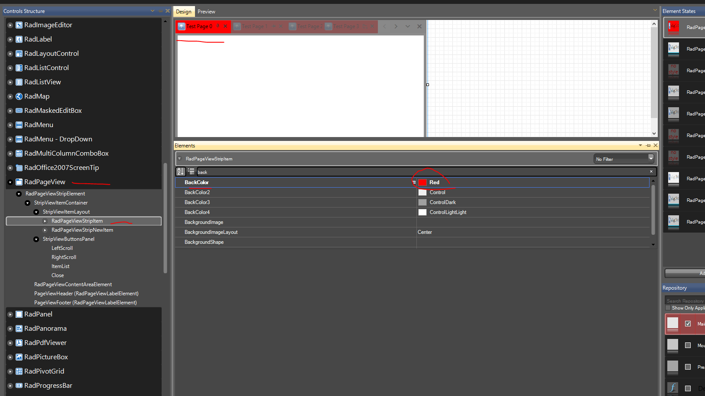Select RadPageViewContentAreaElement in the tree

click(73, 284)
